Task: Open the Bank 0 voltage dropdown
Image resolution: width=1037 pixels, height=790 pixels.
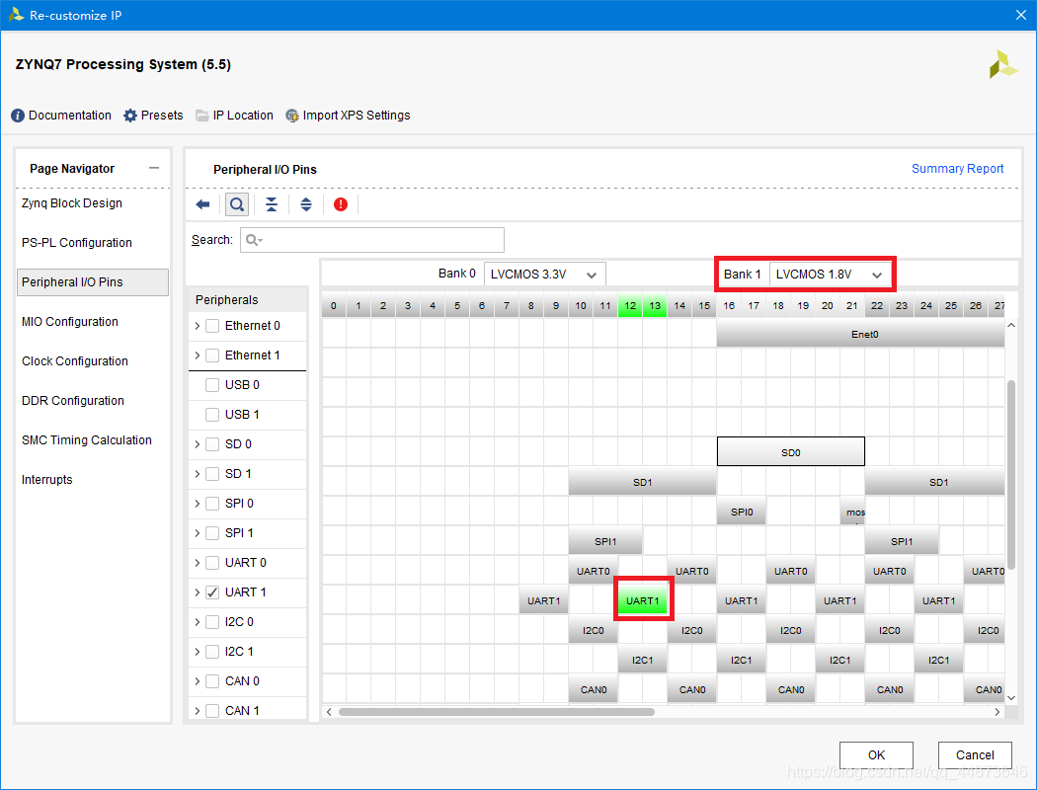Action: coord(545,275)
